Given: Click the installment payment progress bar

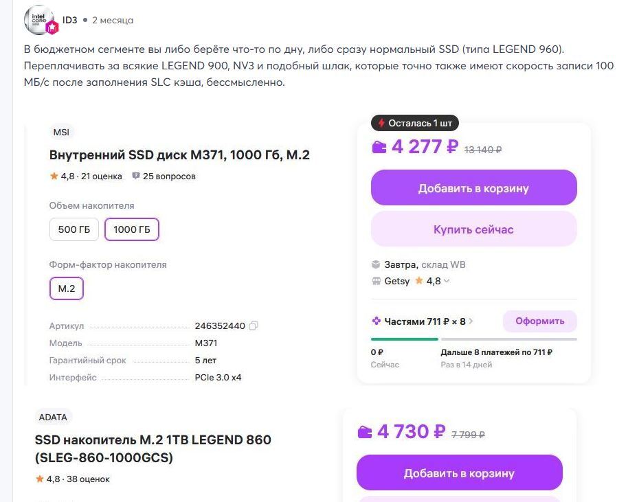Looking at the screenshot, I should 473,339.
